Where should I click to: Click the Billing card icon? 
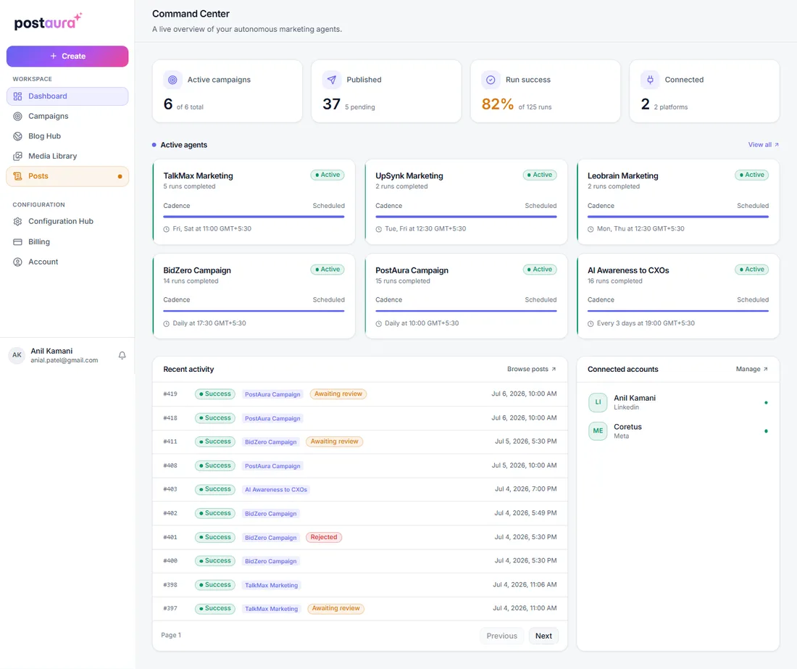click(18, 242)
